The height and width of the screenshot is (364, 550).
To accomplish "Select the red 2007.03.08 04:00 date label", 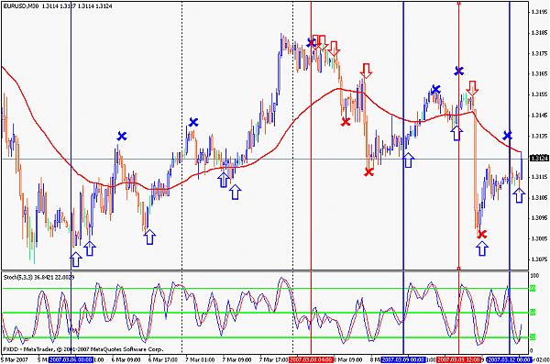I will click(x=311, y=359).
